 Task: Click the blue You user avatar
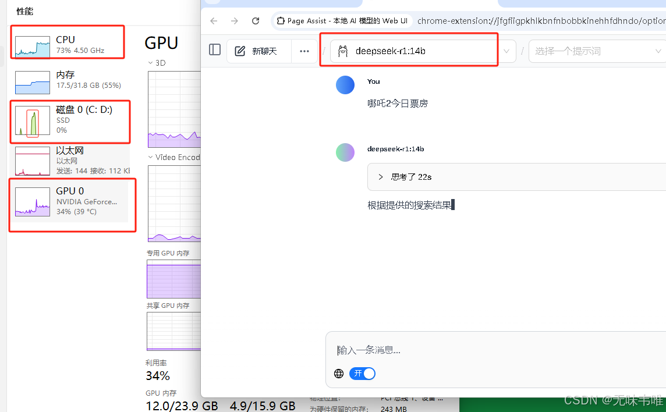(x=345, y=85)
